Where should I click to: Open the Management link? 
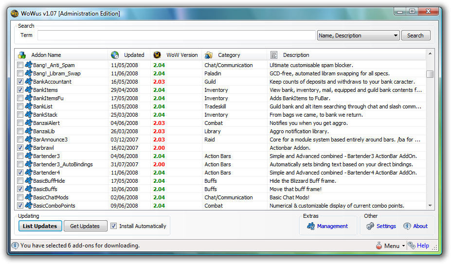pyautogui.click(x=332, y=226)
